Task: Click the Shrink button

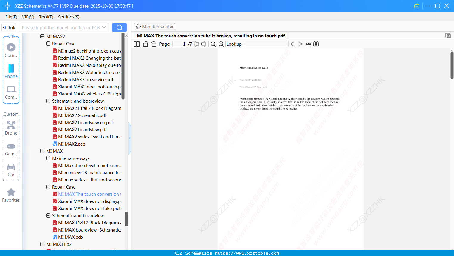Action: pyautogui.click(x=9, y=27)
